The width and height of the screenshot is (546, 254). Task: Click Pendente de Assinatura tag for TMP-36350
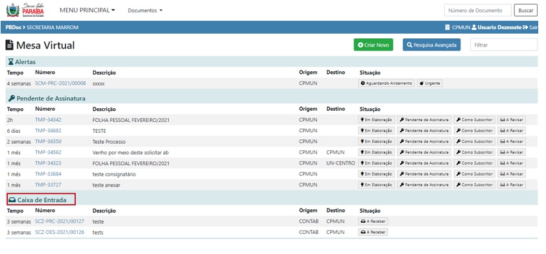pyautogui.click(x=424, y=142)
